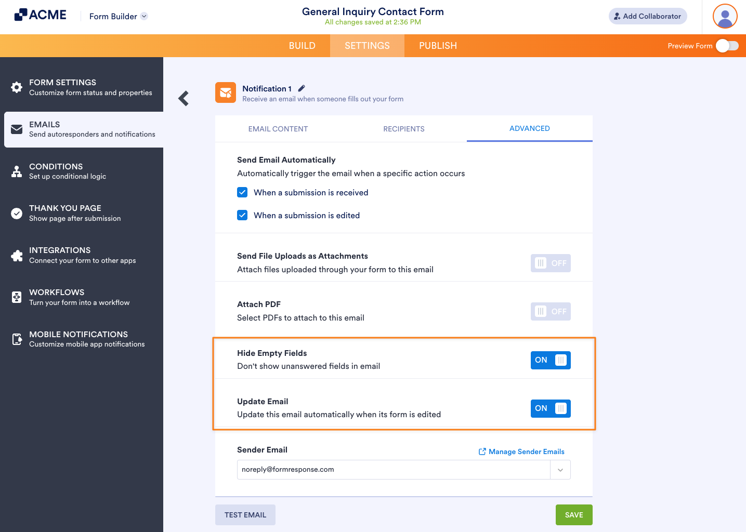Screen dimensions: 746x532
Task: Open Integrations via puzzle piece icon
Action: [16, 255]
